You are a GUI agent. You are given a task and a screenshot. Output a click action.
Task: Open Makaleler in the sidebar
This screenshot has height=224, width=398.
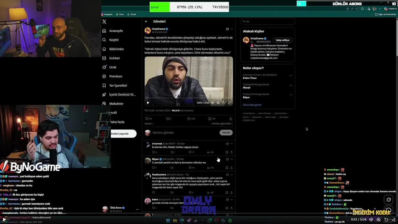113,104
